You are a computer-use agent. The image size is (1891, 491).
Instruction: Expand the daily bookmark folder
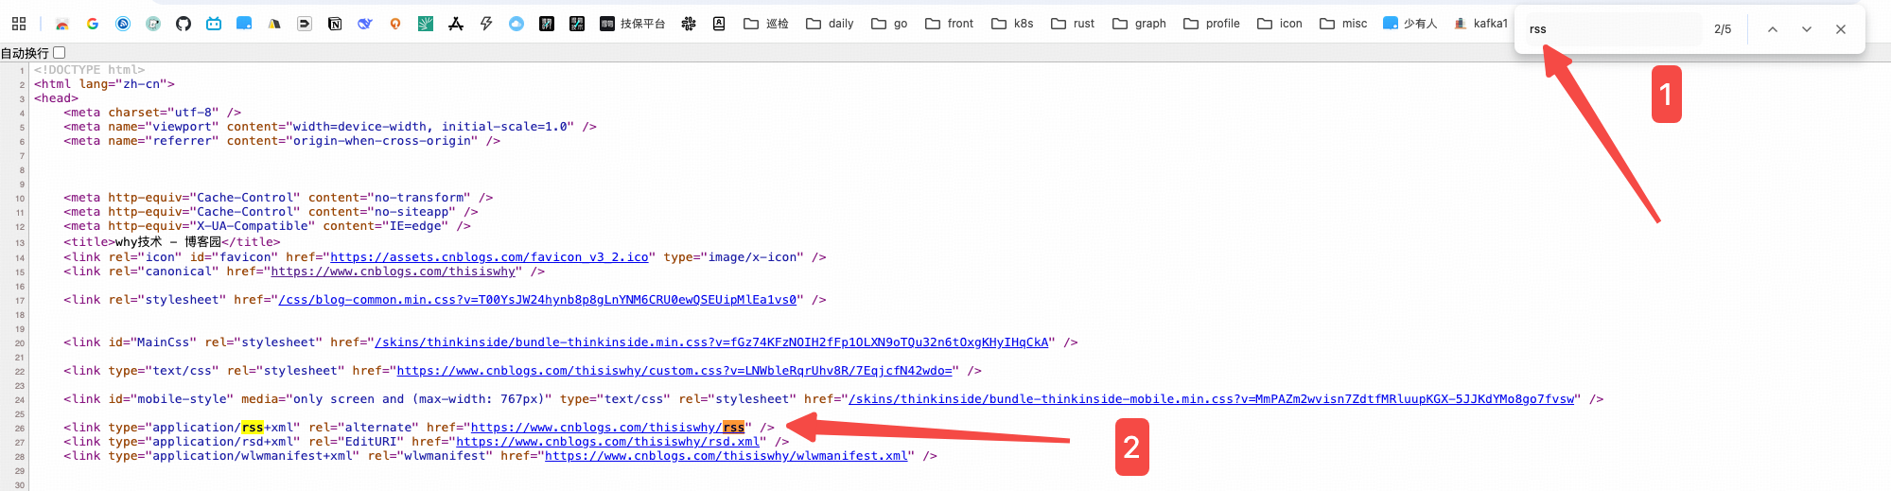coord(830,24)
